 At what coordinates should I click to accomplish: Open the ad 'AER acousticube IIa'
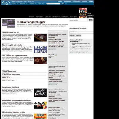click(x=56, y=73)
